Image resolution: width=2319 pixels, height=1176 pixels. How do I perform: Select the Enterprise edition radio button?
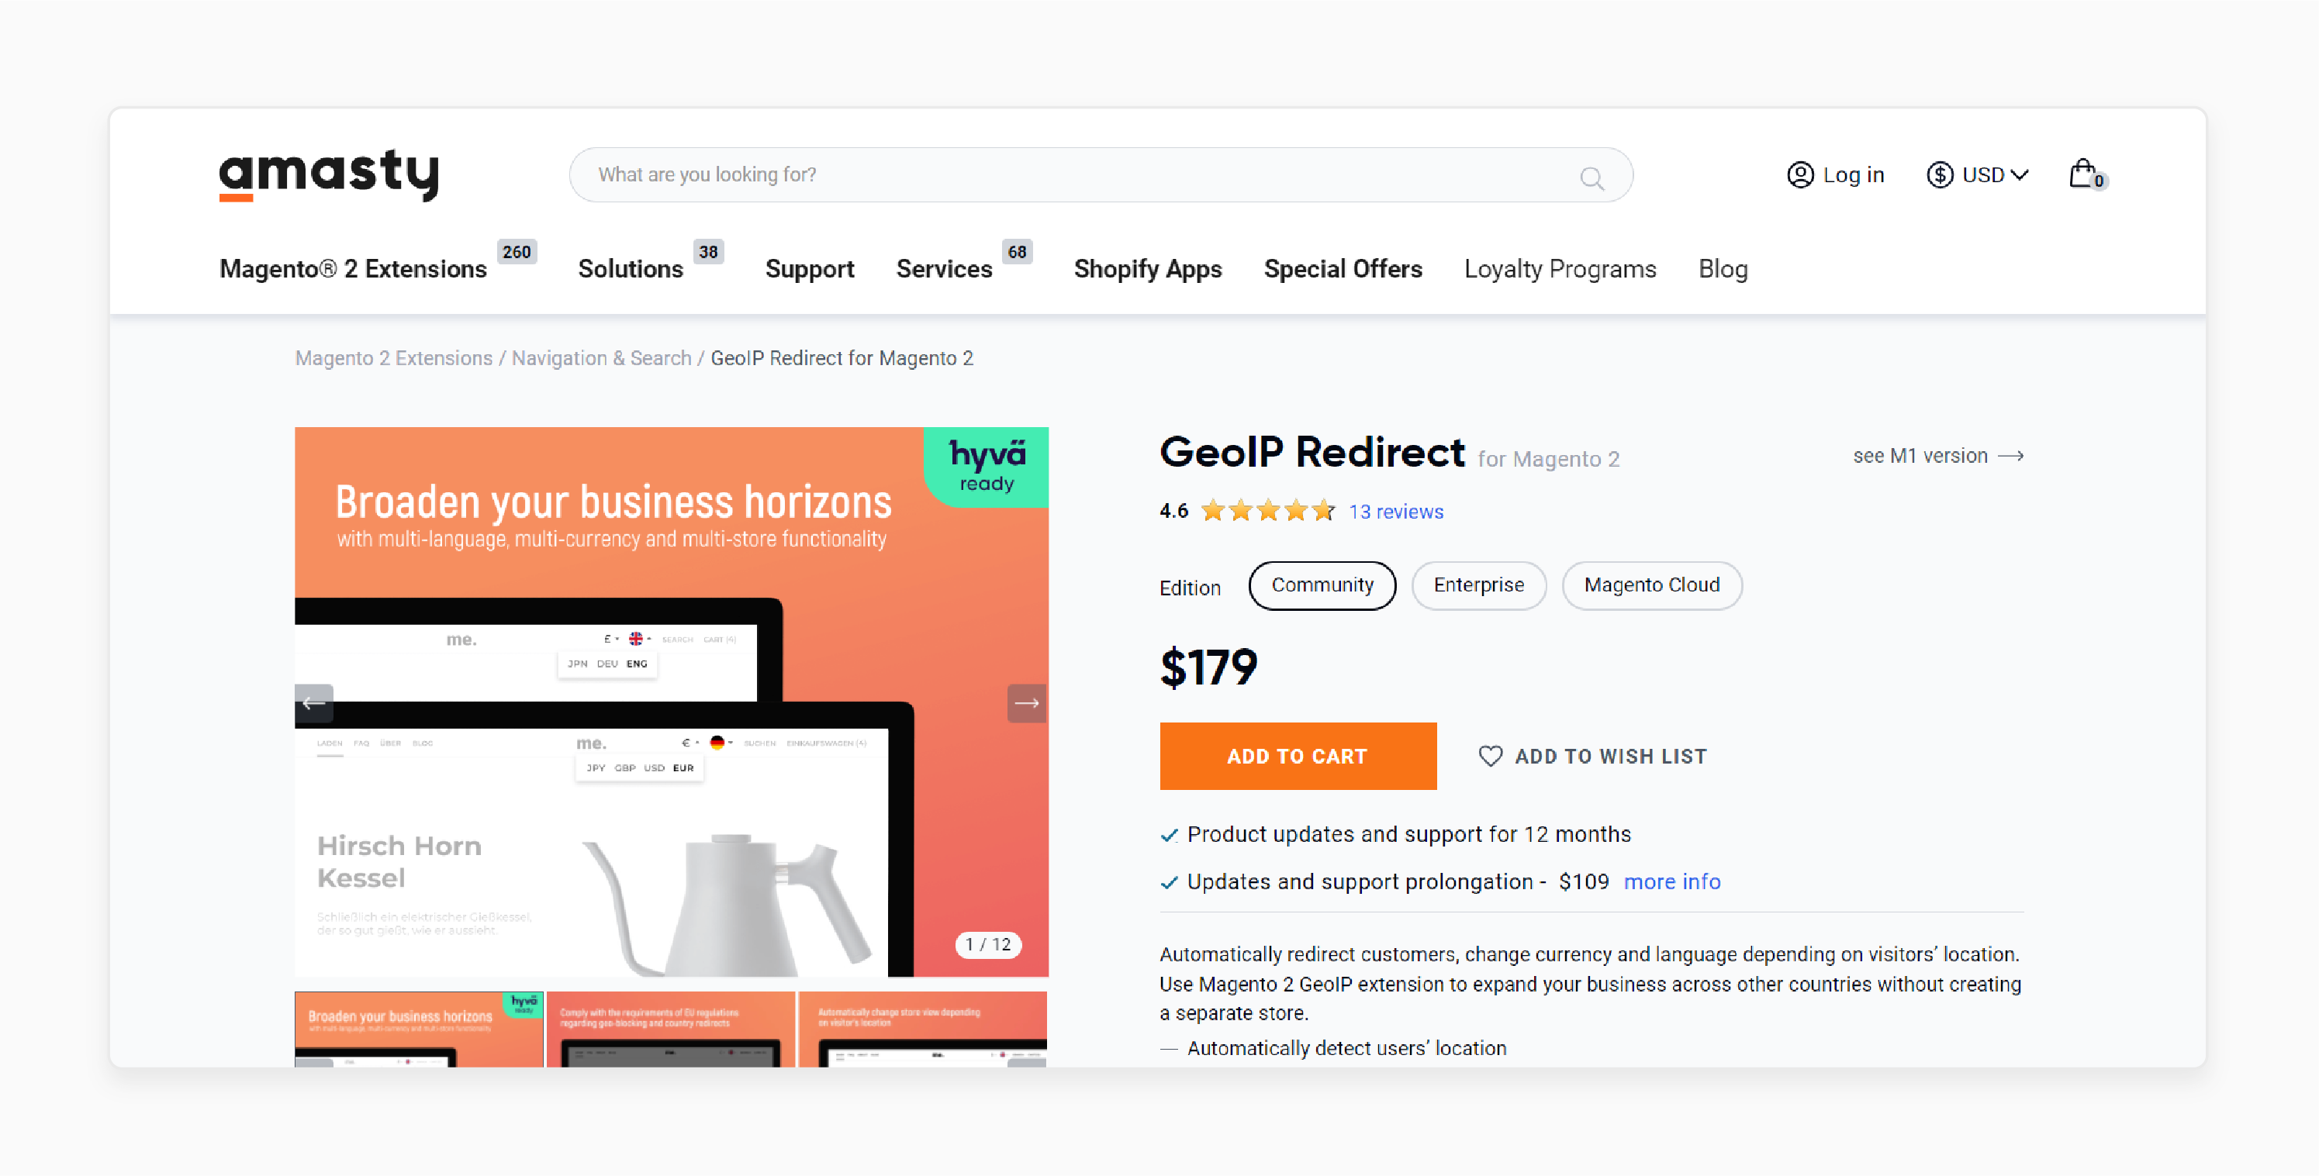coord(1476,585)
